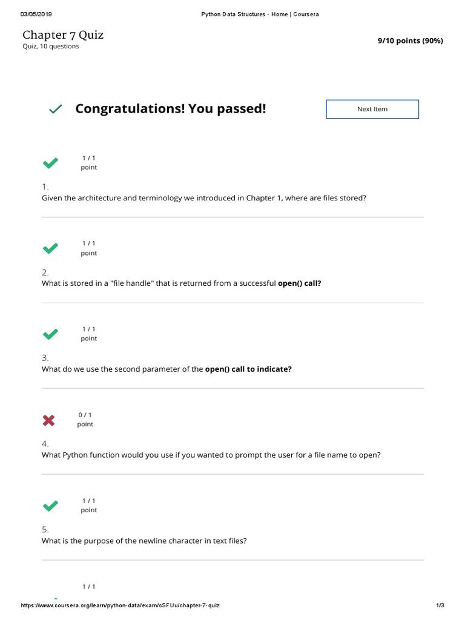This screenshot has width=465, height=620.
Task: Select question 4 text about prompting for file name
Action: click(x=211, y=455)
